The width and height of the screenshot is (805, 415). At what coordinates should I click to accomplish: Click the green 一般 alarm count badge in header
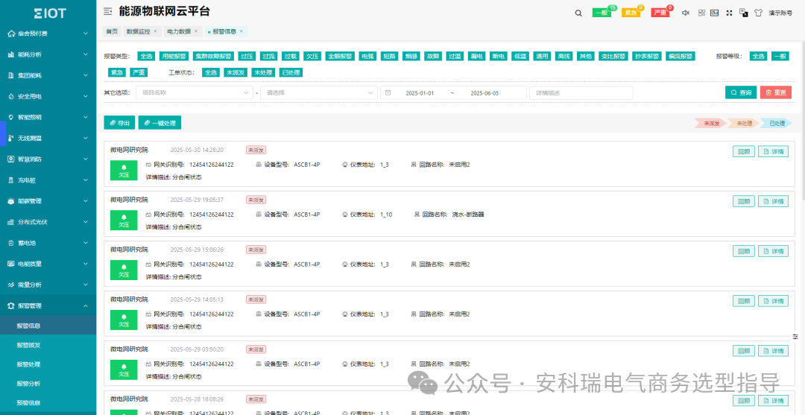coord(602,13)
